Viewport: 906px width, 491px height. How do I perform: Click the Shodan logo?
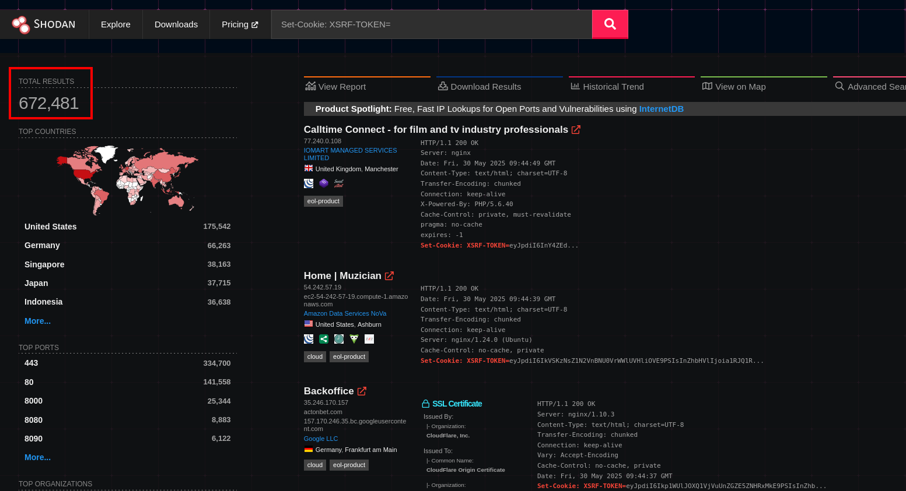click(x=44, y=24)
